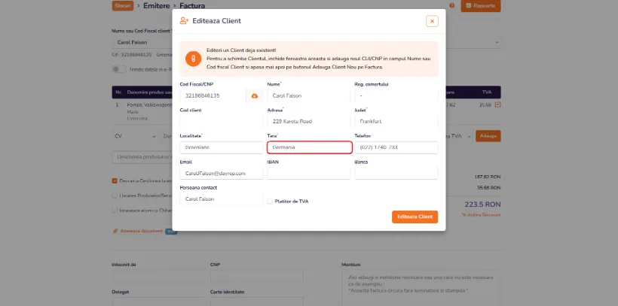The width and height of the screenshot is (618, 306).
Task: Select the Emitere breadcrumb item
Action: point(157,6)
